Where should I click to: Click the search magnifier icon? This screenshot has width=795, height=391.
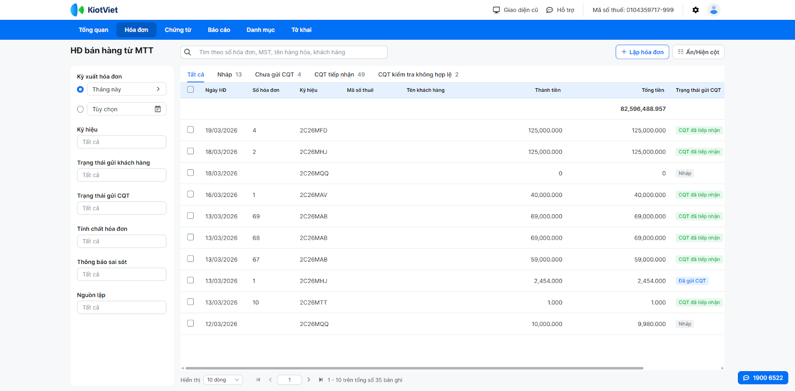tap(188, 52)
